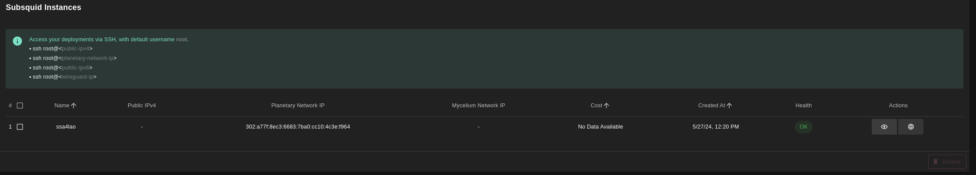Click the sort arrow next to Created At
Screen dimensions: 976x175
point(729,106)
